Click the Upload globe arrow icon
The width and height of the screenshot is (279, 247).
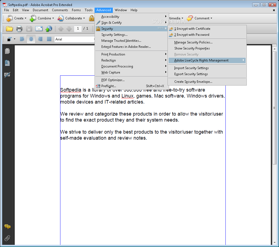tap(49, 29)
